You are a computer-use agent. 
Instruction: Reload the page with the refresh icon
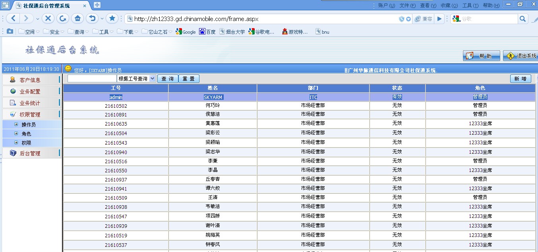(62, 19)
